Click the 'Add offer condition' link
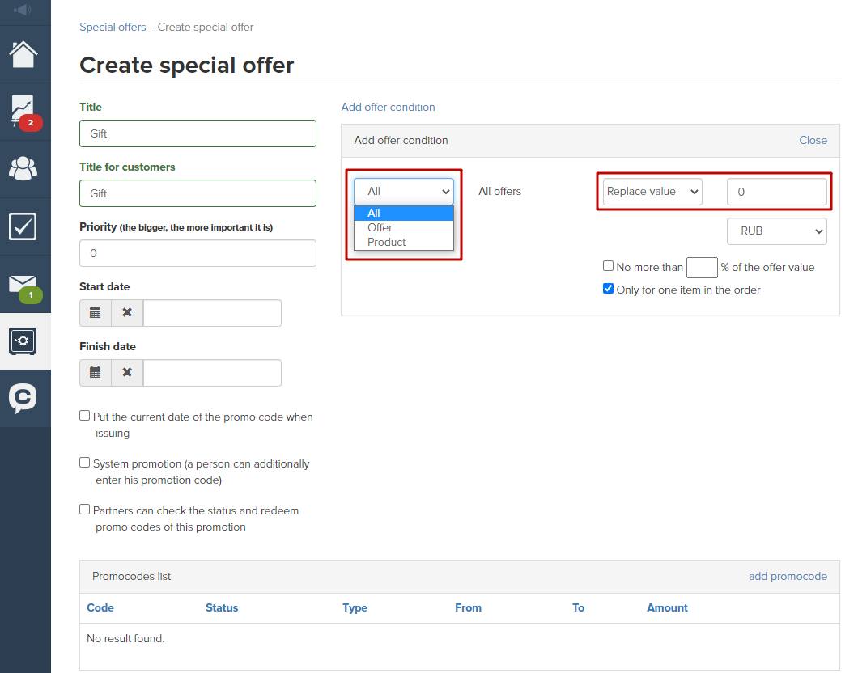This screenshot has width=858, height=673. point(388,107)
